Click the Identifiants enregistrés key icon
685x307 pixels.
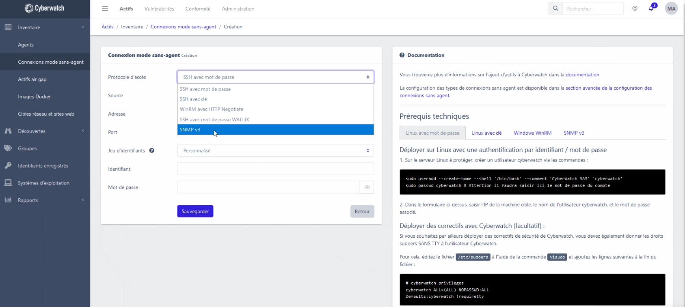[8, 165]
